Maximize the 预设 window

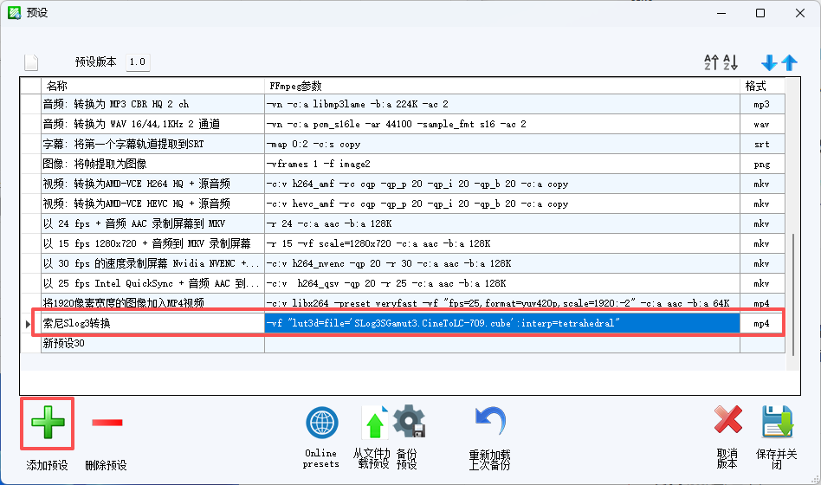(760, 13)
